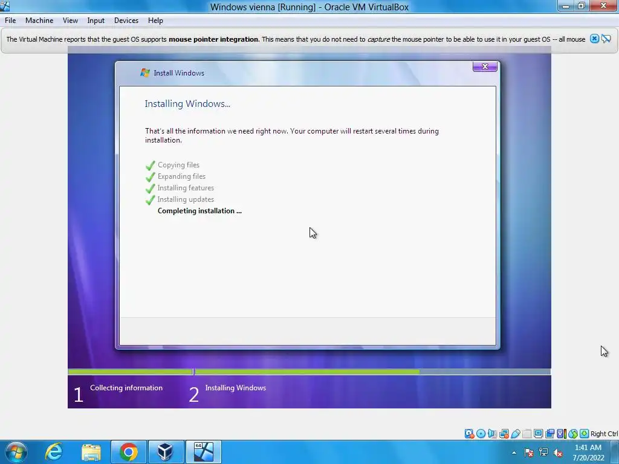Screen dimensions: 619x464
Task: Click the recording status icon
Action: (549, 434)
